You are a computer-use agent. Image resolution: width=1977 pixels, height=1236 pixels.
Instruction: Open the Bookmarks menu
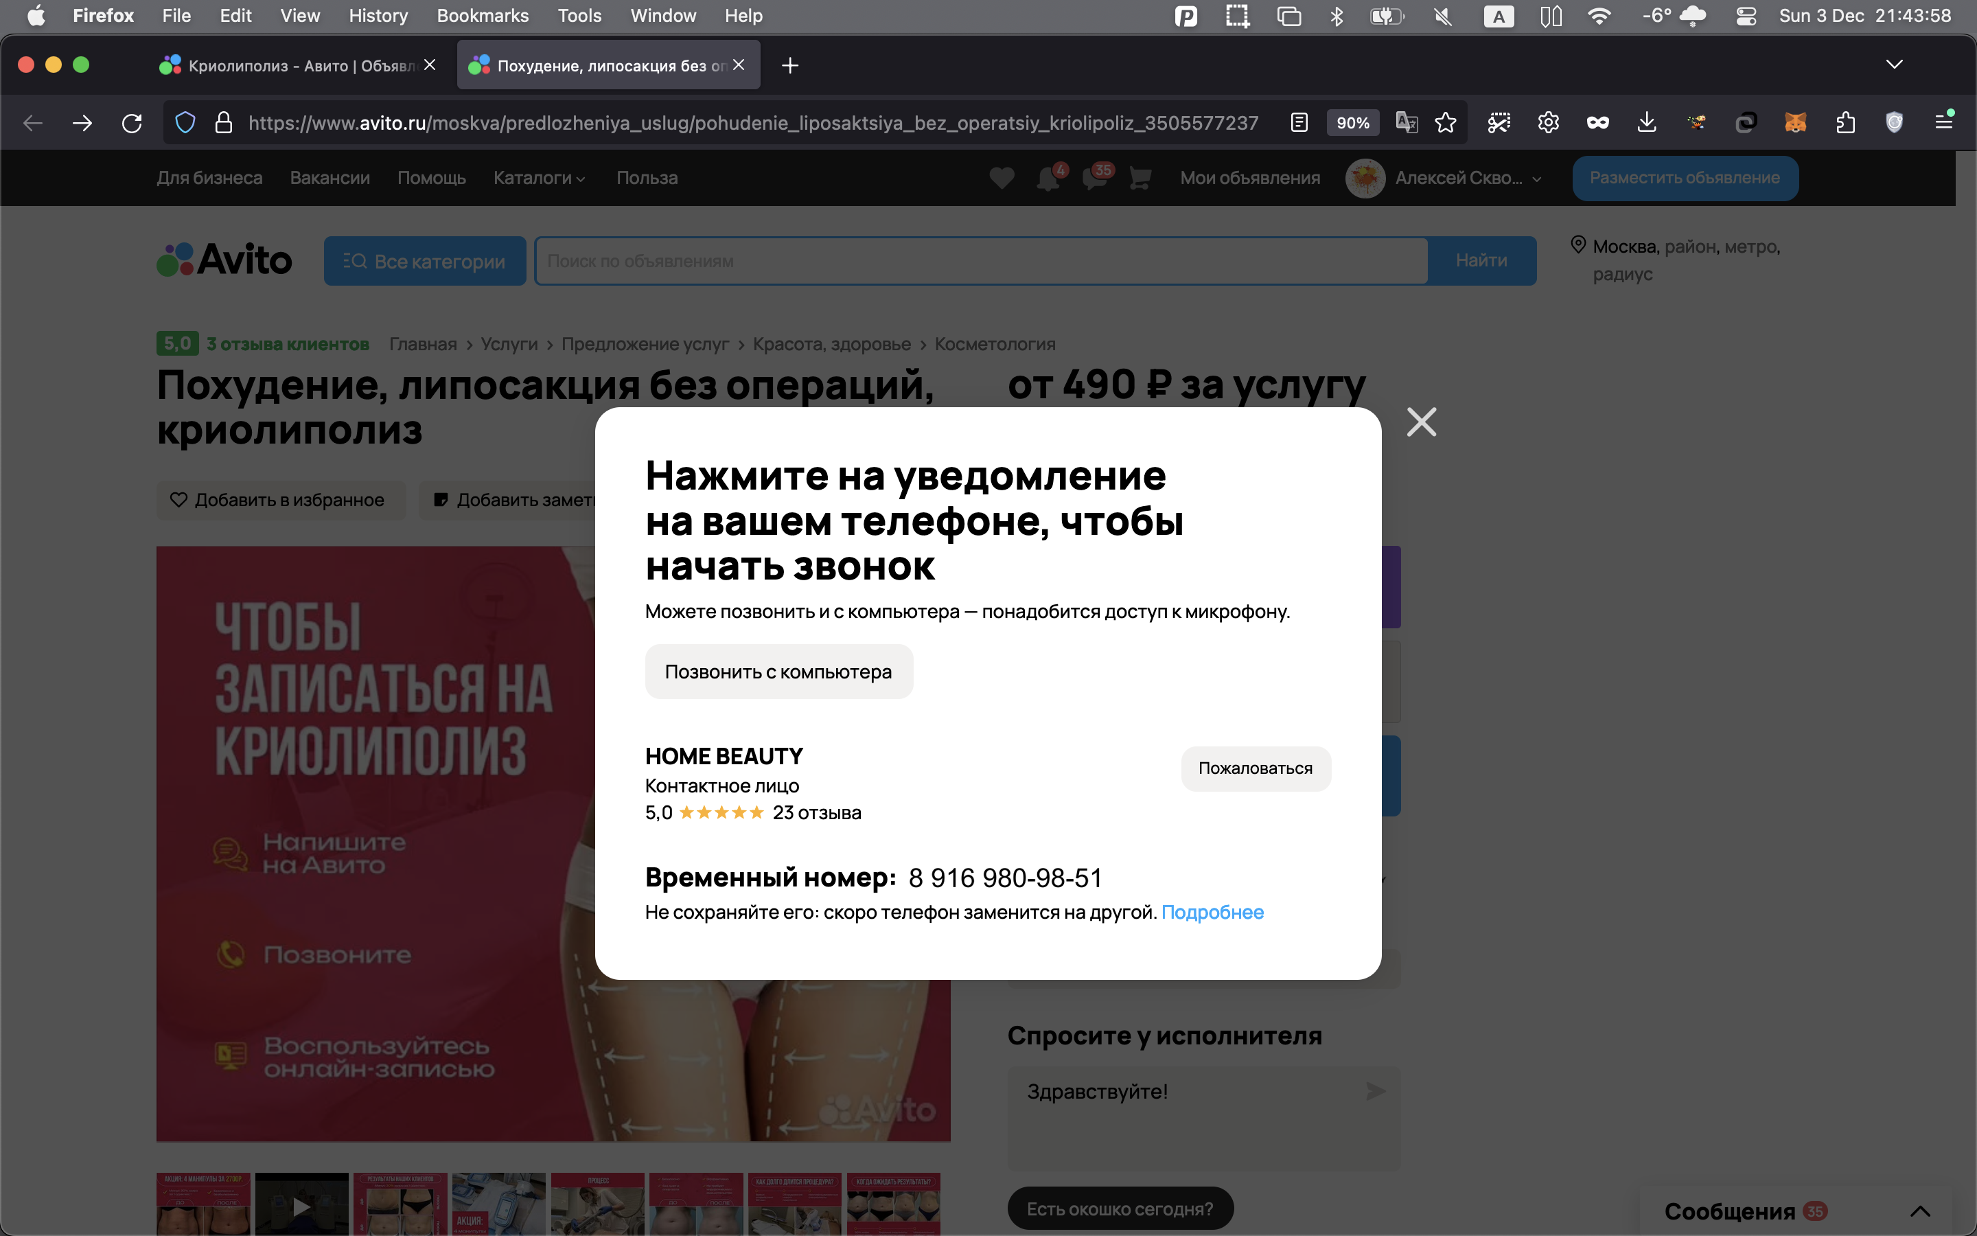point(482,16)
